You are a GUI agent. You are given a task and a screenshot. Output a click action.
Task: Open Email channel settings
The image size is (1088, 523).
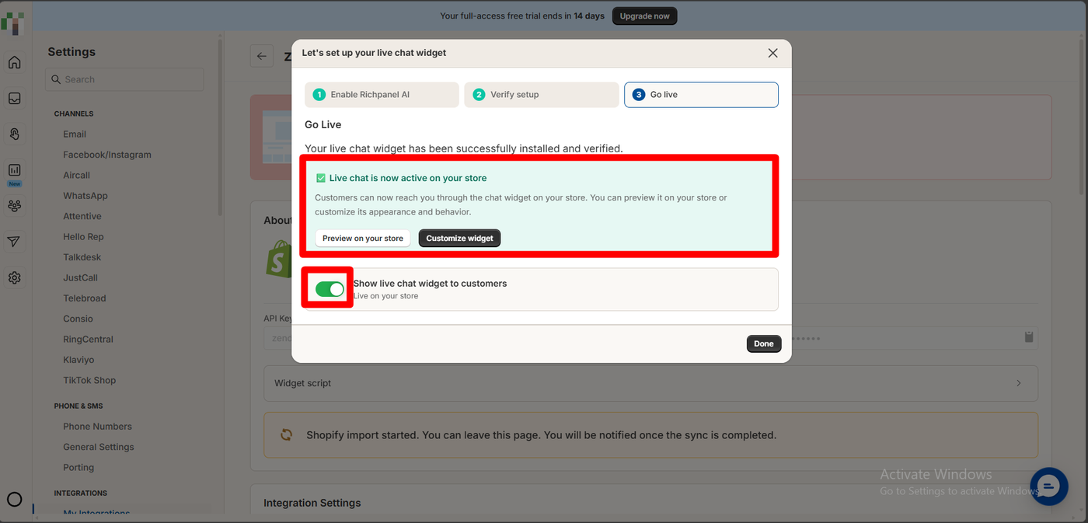75,134
